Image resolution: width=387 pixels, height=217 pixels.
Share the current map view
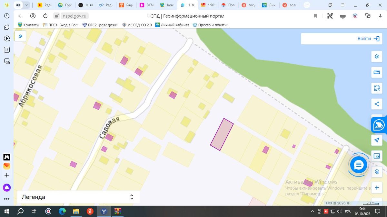[x=377, y=104]
